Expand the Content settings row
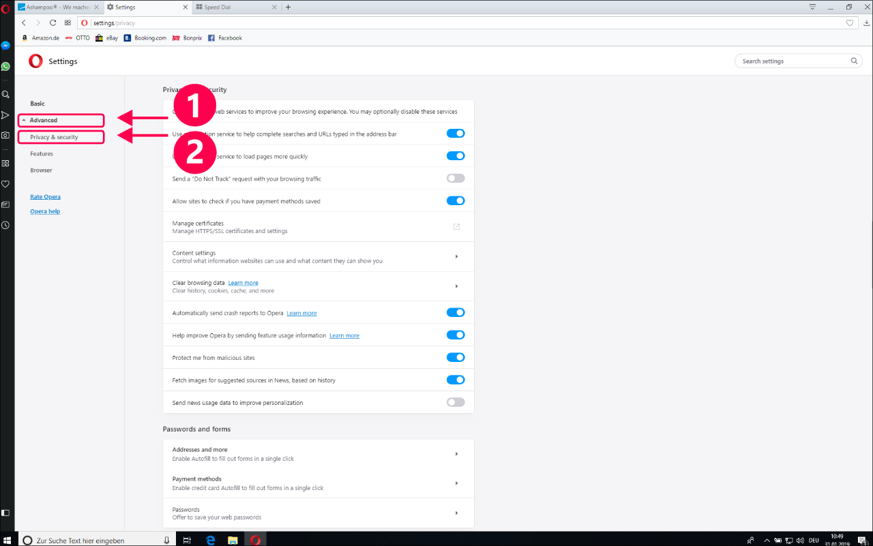 click(x=456, y=257)
